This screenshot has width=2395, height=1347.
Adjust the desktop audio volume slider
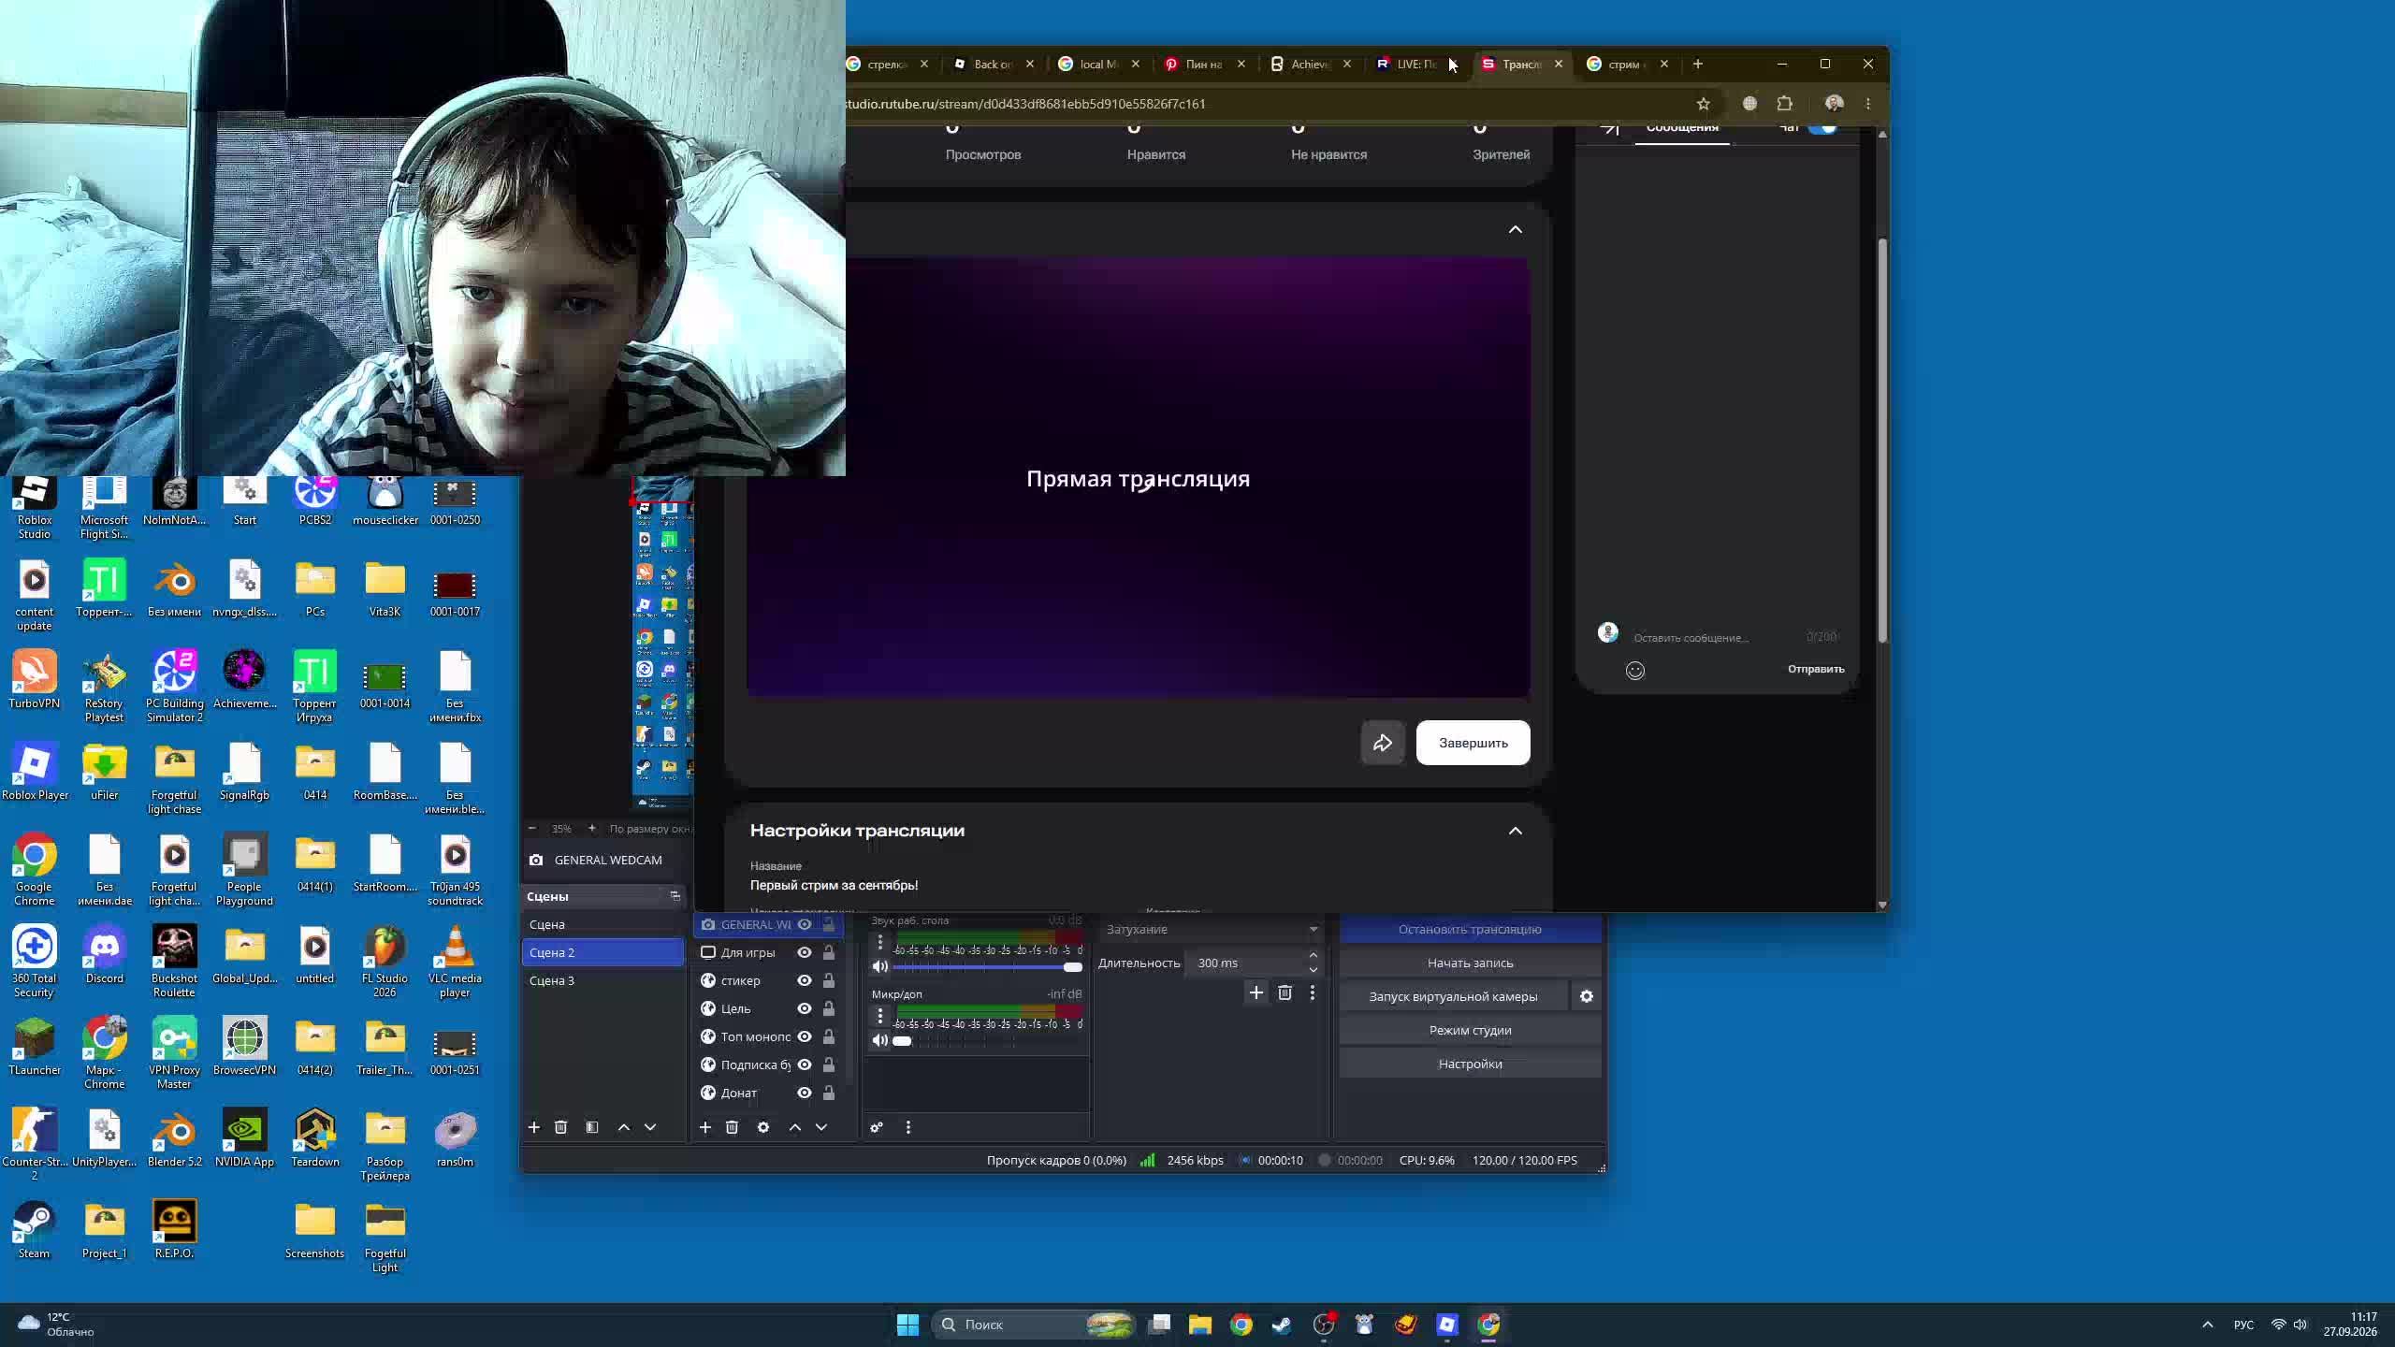click(988, 966)
